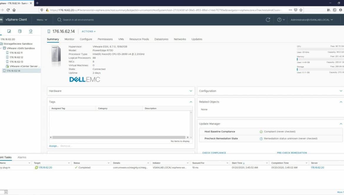Switch to Networking navigator view
This screenshot has width=344, height=195.
(x=31, y=31)
